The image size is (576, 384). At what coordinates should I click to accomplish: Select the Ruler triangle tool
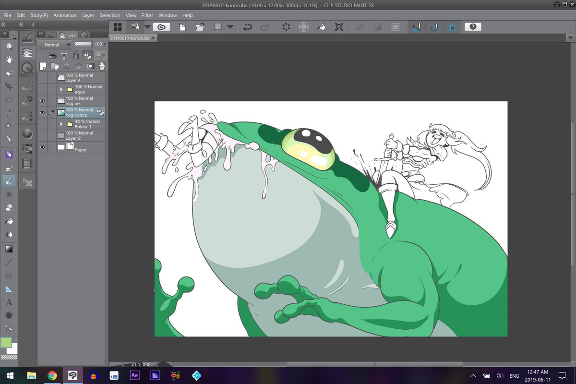coord(9,289)
